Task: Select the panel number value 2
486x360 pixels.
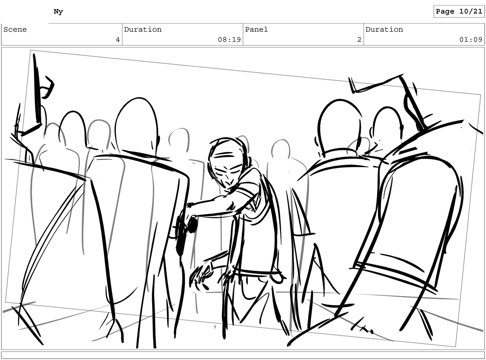Action: tap(359, 40)
